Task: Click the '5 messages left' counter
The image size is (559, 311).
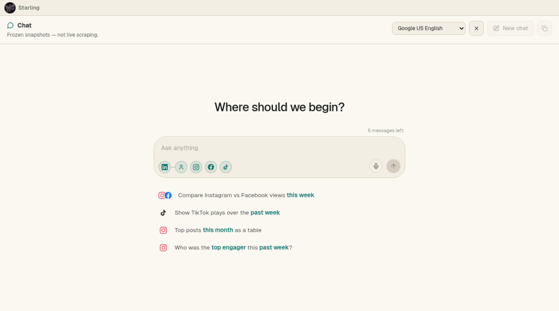Action: point(386,131)
